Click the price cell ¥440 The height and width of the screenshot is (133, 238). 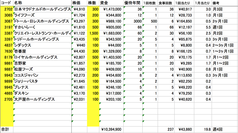79,45
